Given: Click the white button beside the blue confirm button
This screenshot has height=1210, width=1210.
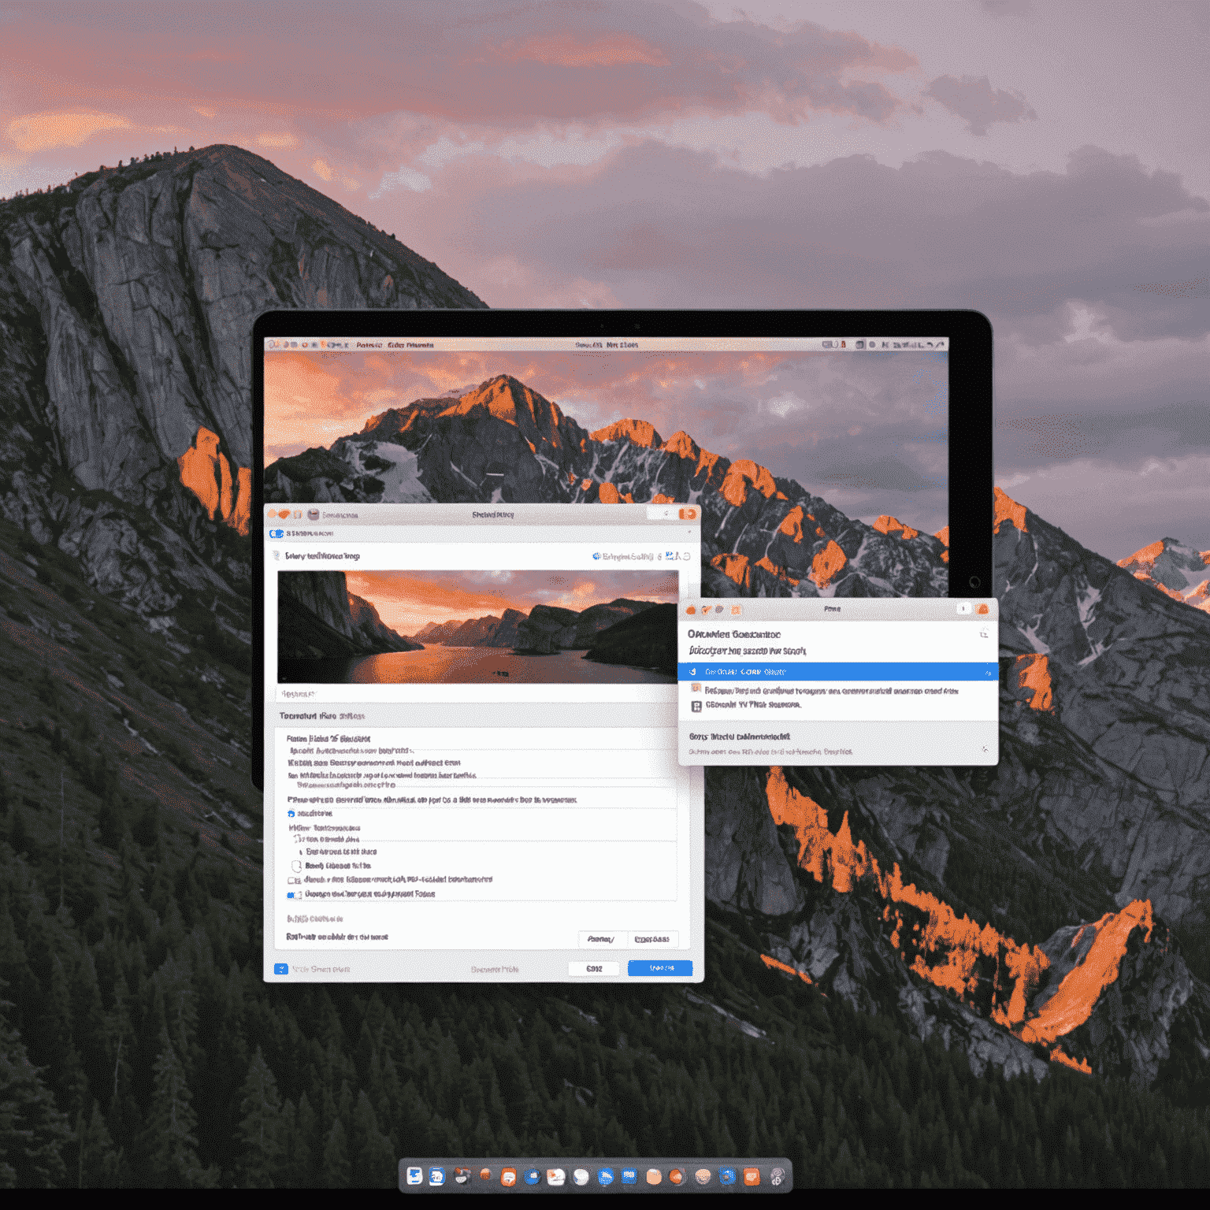Looking at the screenshot, I should coord(593,968).
